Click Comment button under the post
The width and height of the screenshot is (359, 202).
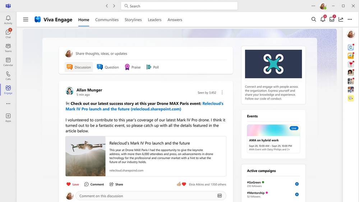pos(94,184)
